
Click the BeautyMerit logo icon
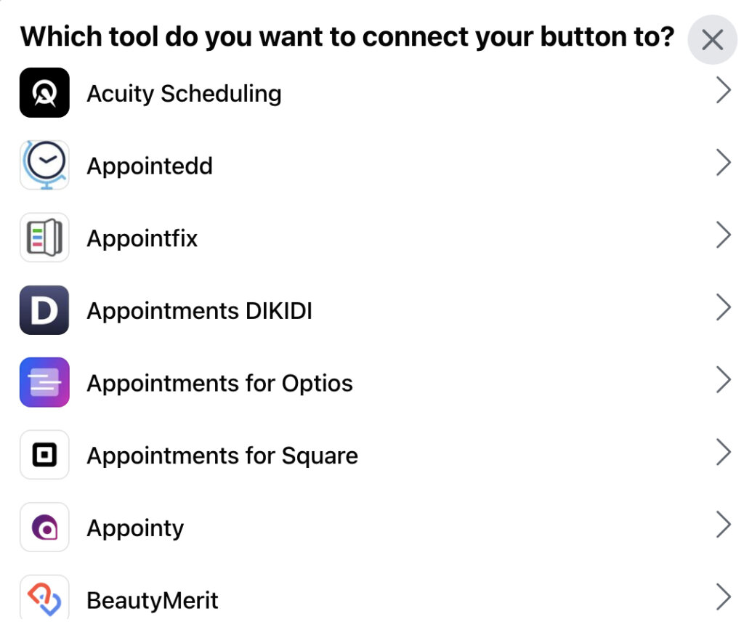(43, 599)
